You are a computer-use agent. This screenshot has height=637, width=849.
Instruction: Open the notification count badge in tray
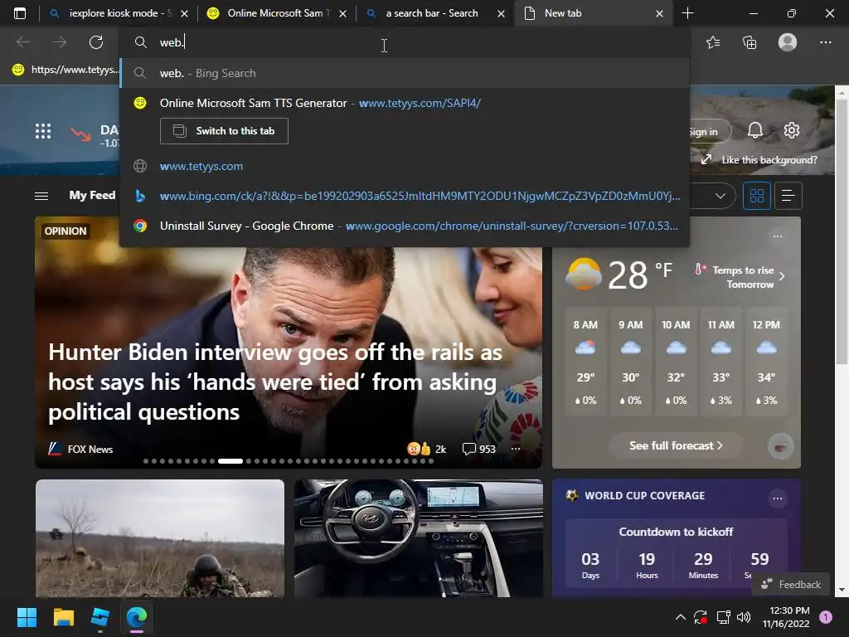tap(826, 617)
